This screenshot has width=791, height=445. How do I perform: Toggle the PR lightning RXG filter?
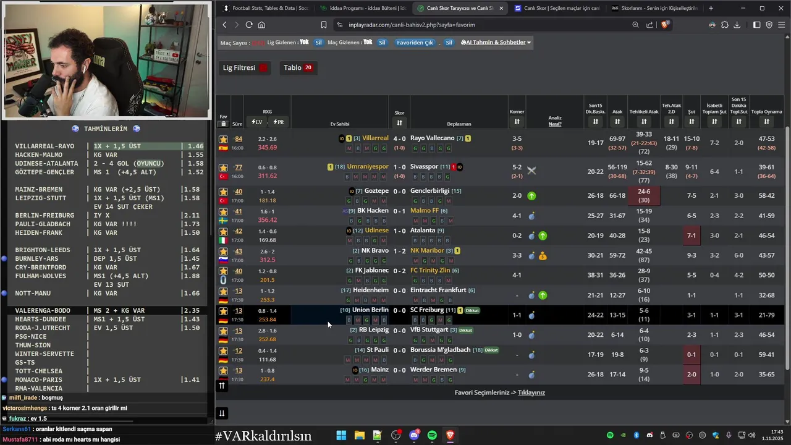[x=278, y=122]
